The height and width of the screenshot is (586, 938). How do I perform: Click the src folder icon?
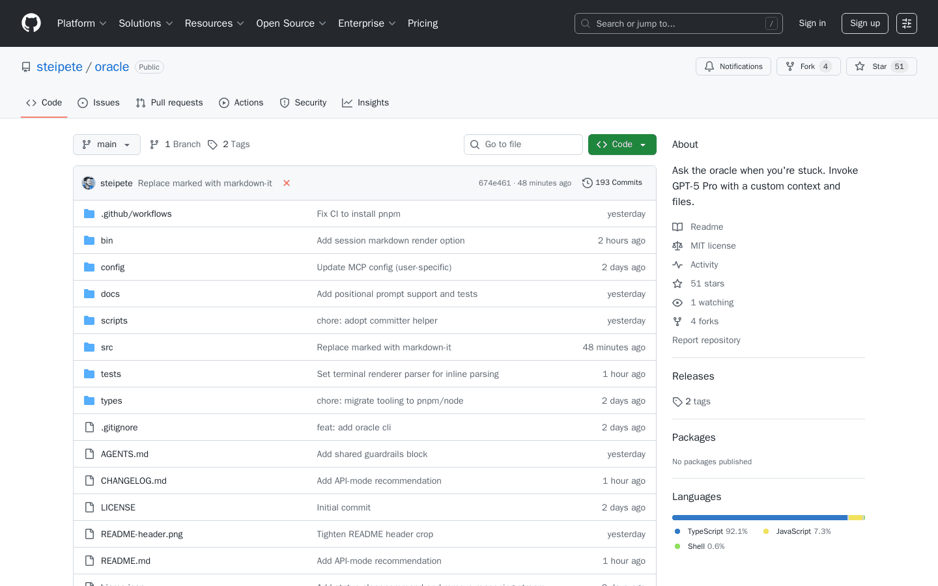[89, 347]
